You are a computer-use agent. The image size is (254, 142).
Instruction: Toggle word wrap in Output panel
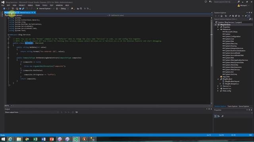click(x=77, y=112)
